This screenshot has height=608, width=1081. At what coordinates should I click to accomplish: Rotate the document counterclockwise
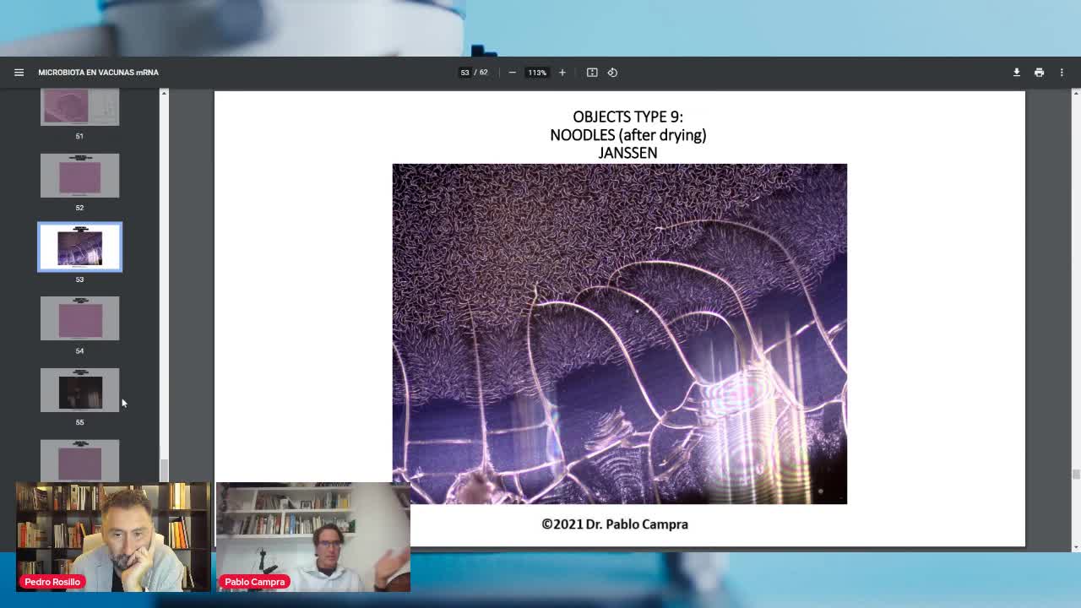point(612,73)
